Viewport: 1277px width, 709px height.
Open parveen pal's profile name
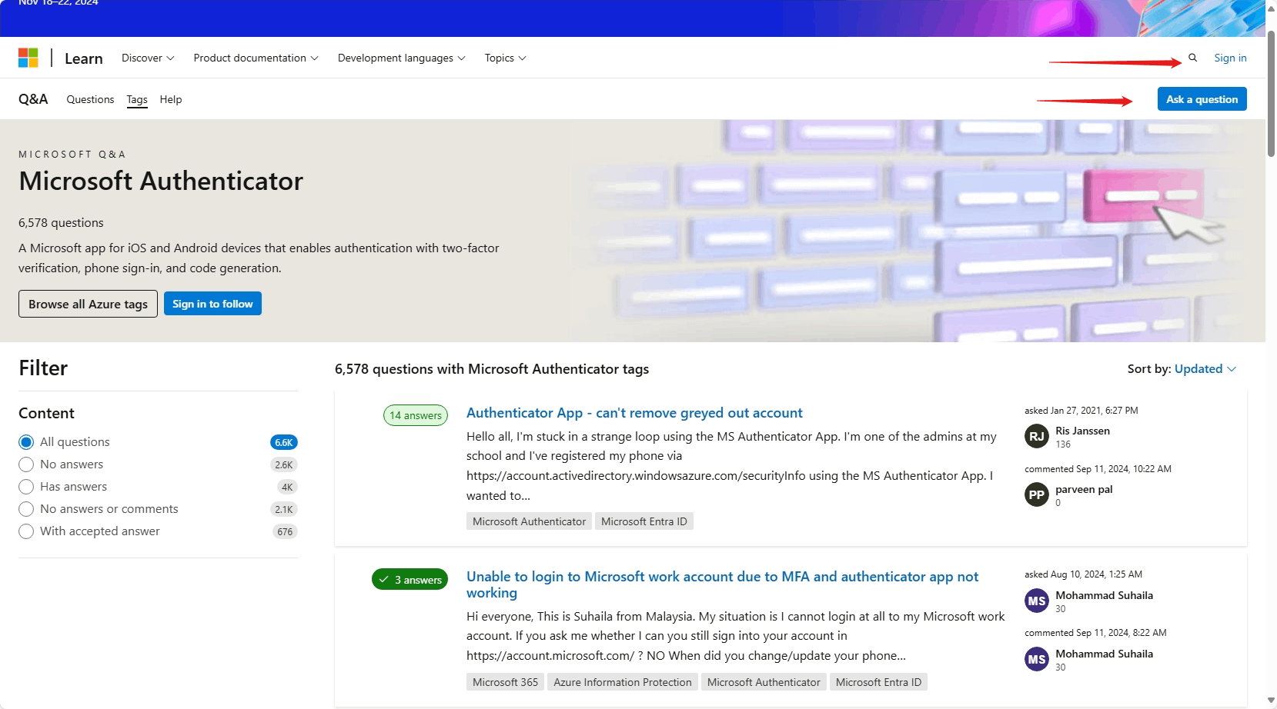tap(1084, 489)
